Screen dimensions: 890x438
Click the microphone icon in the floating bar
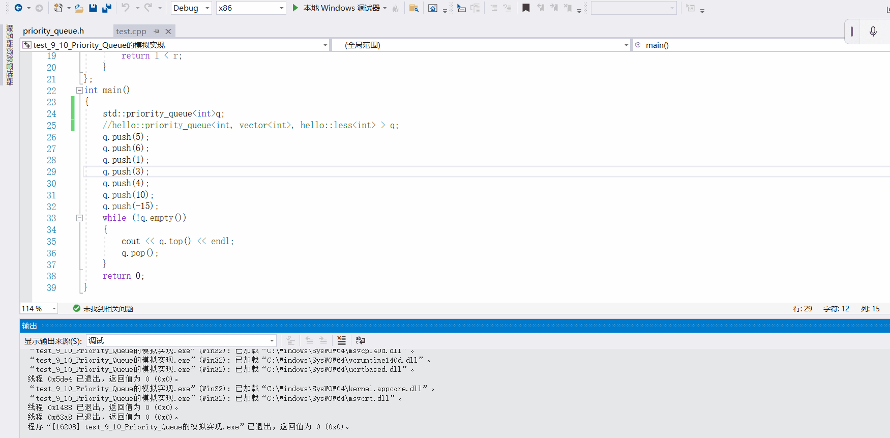click(x=873, y=32)
